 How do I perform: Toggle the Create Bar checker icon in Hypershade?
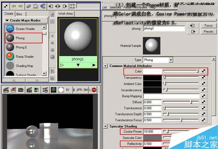(x=6, y=6)
